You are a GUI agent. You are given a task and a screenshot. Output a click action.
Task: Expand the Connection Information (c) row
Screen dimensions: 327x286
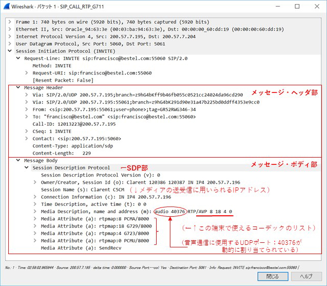tap(35, 197)
